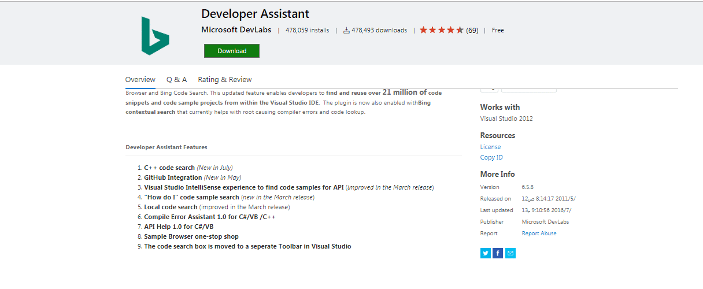Switch to the Q & A tab
Screen dimensions: 703x289
(x=176, y=80)
